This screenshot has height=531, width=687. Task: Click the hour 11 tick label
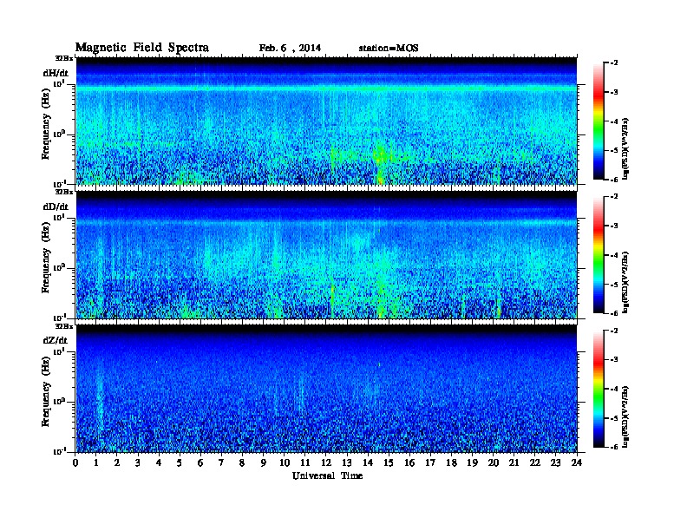coord(305,462)
